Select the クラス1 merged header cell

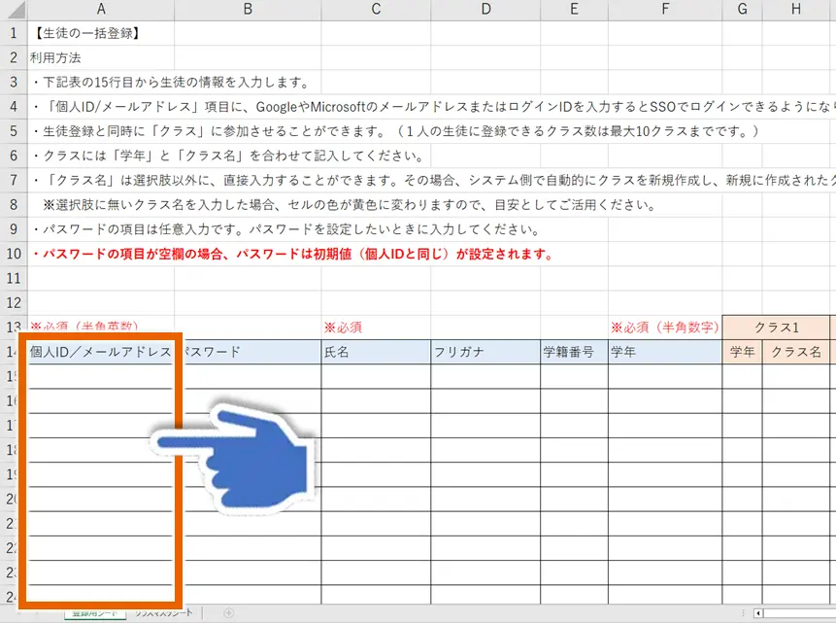click(774, 329)
